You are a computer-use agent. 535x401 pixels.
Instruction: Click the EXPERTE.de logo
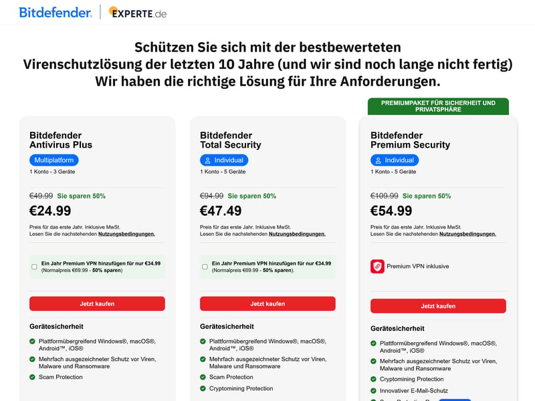[138, 13]
